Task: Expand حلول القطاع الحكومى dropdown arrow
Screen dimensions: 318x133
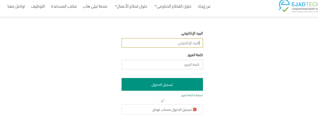Action: click(156, 6)
